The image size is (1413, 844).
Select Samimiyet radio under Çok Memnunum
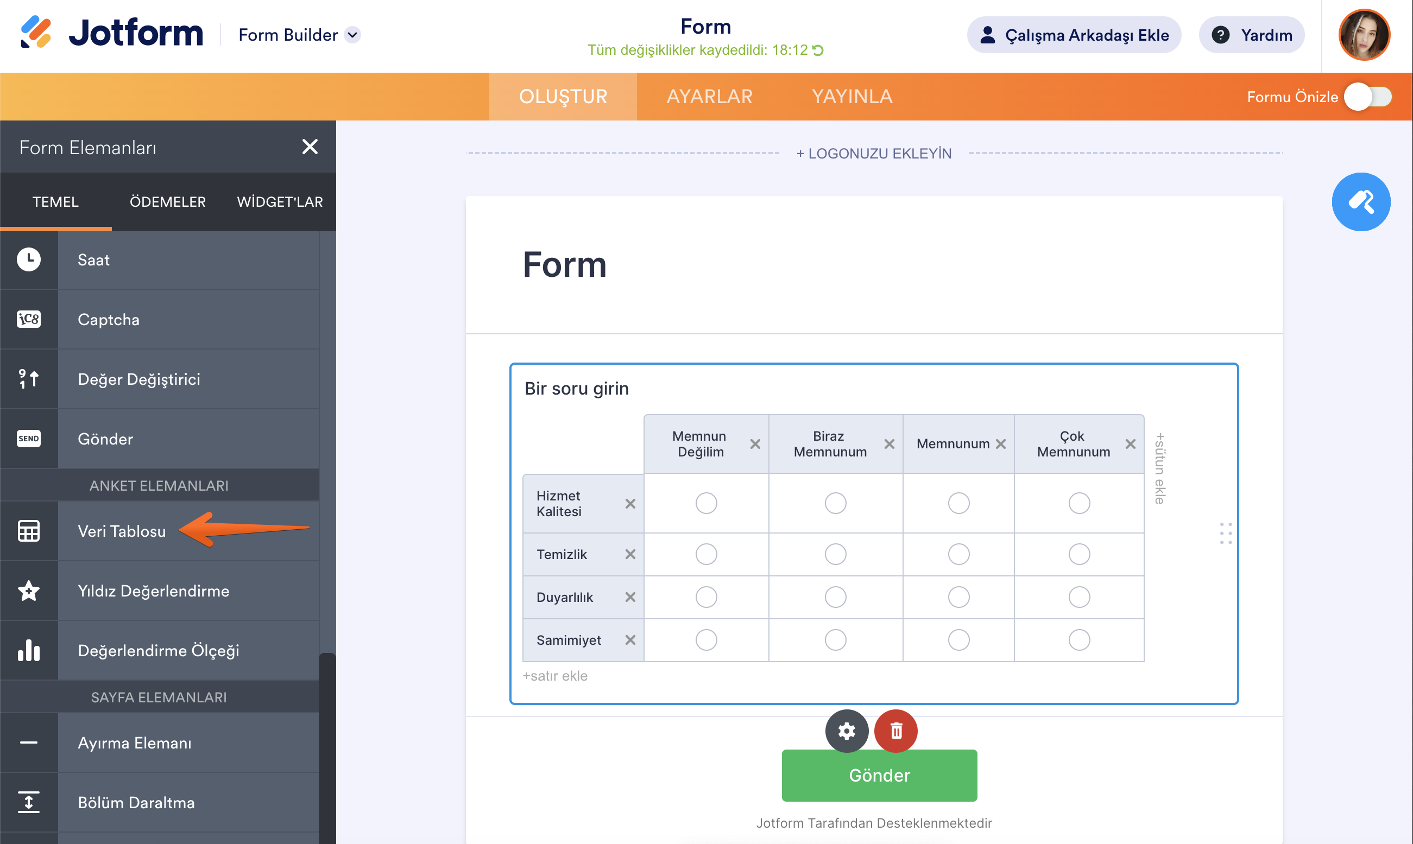(1078, 640)
